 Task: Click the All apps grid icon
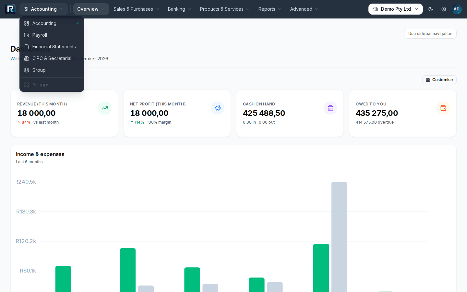[x=27, y=85]
